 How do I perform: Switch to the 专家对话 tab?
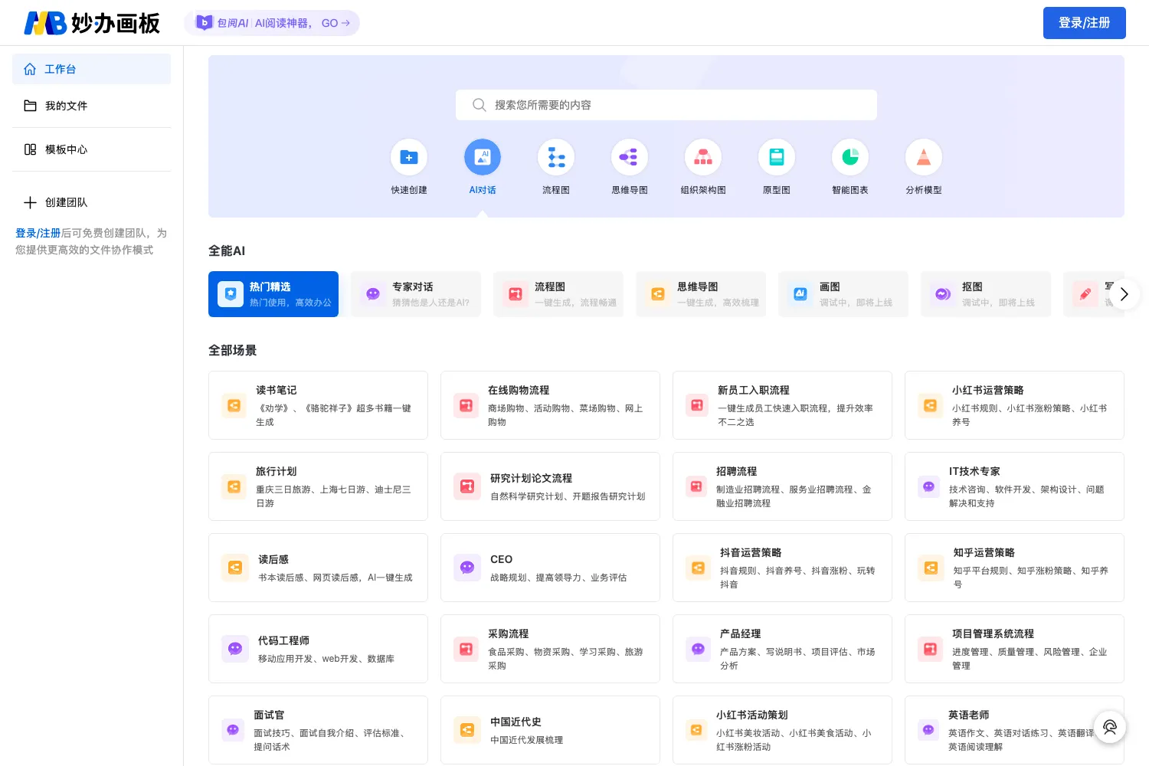coord(416,294)
